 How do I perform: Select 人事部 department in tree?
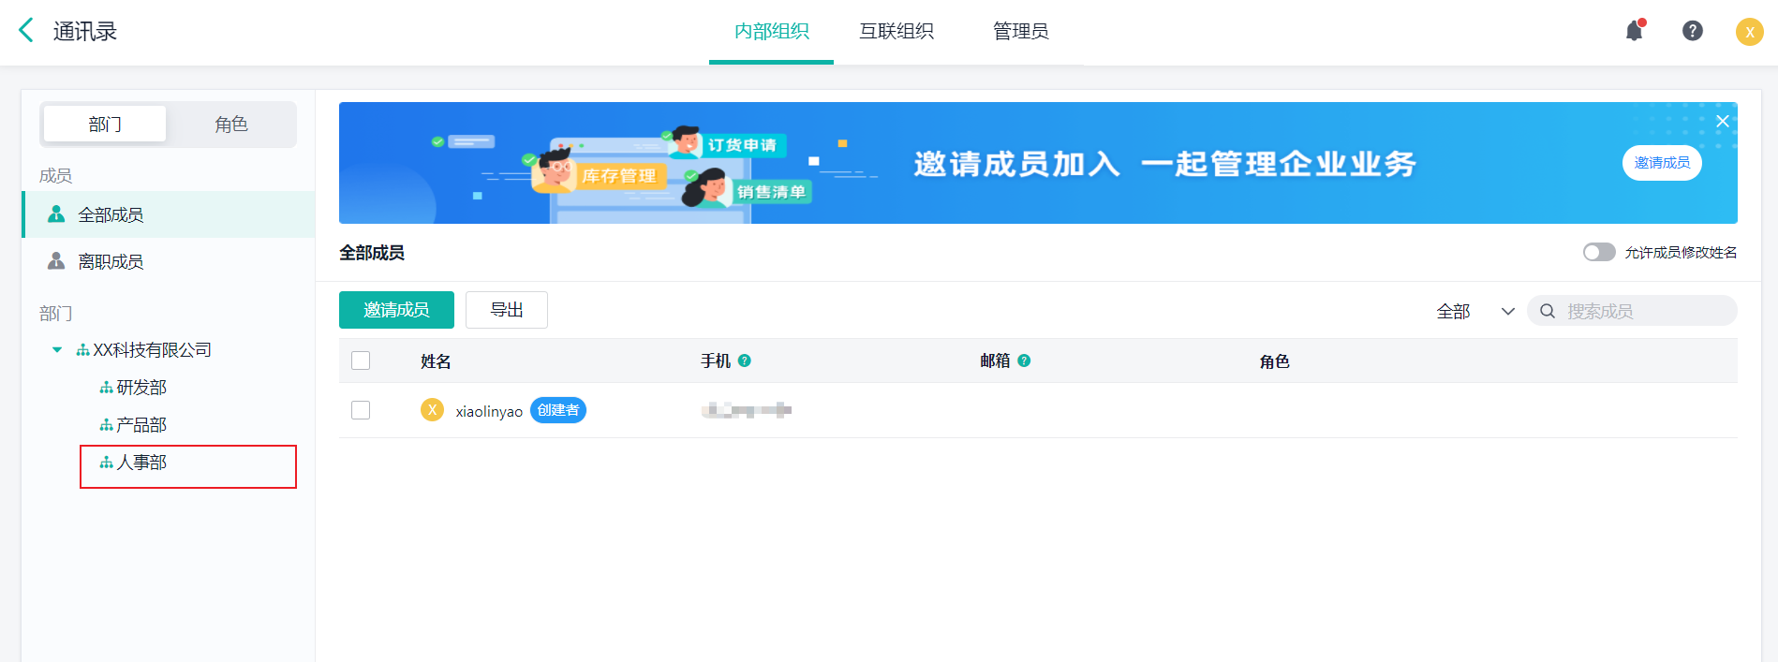(x=141, y=463)
